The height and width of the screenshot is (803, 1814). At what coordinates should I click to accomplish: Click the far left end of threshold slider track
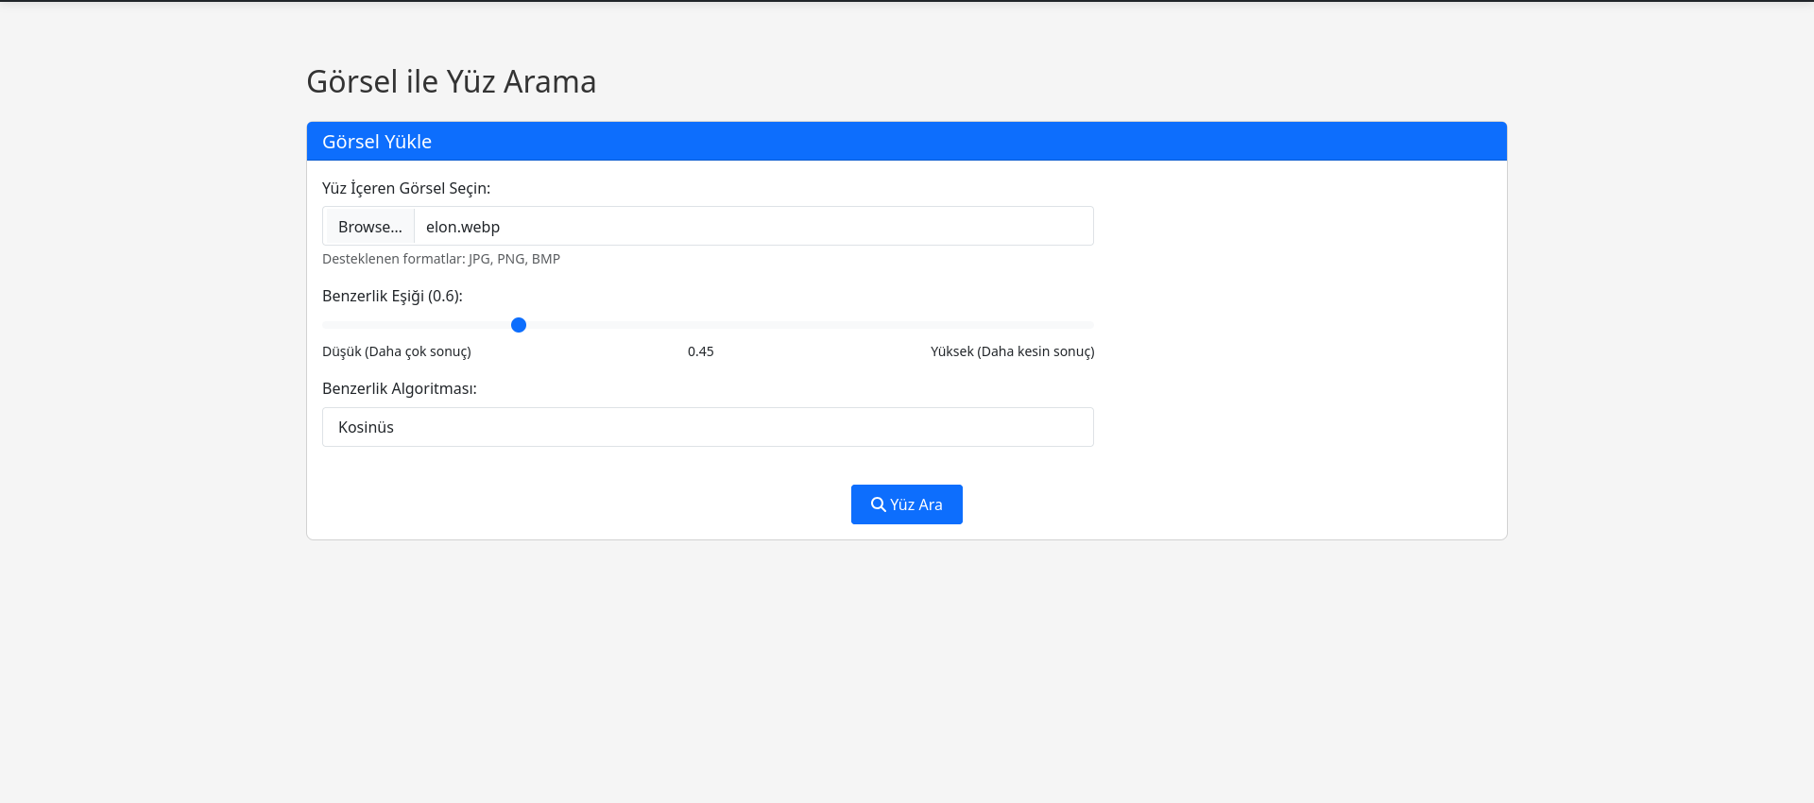click(x=327, y=325)
